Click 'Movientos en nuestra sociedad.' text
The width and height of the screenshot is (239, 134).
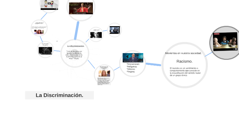(x=183, y=53)
